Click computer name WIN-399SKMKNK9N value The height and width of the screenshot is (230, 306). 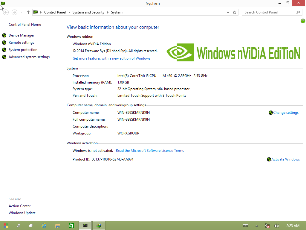(x=134, y=113)
